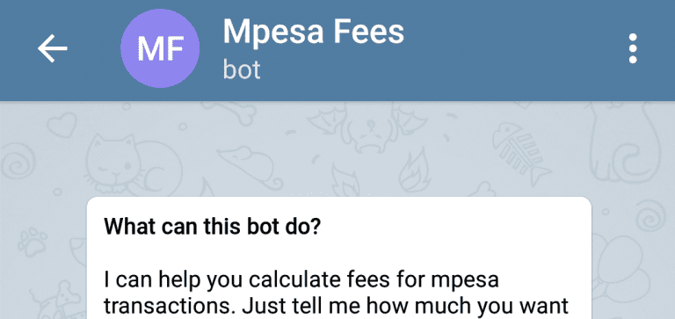Tap the Mpesa Fees chat title
Screen dimensions: 675x319
click(x=313, y=33)
